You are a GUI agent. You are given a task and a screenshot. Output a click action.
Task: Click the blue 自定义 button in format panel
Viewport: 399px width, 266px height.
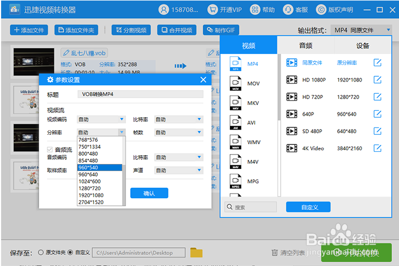(308, 207)
